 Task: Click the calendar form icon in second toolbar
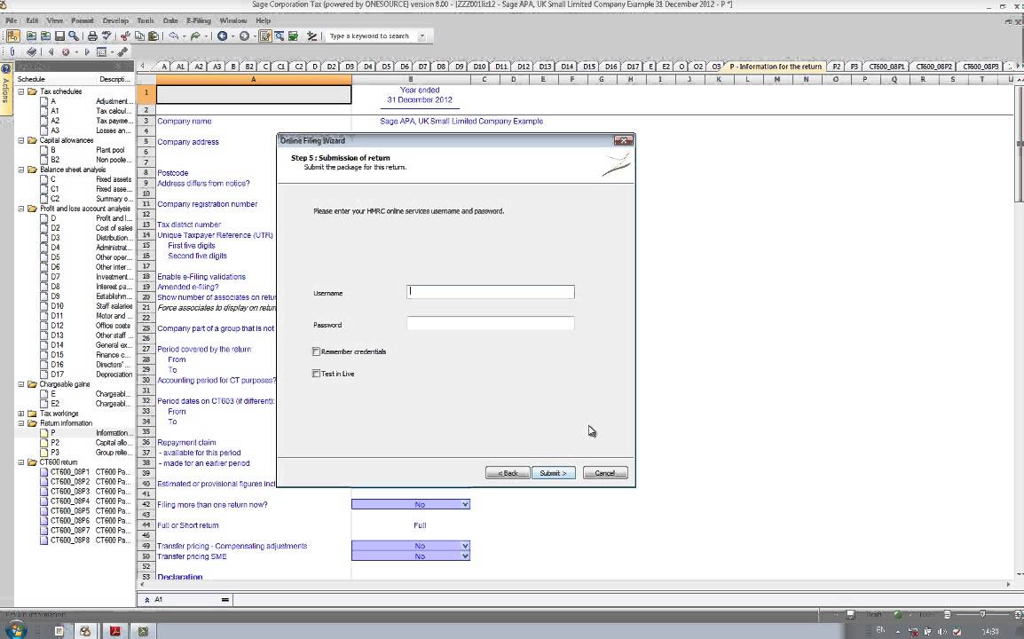(101, 51)
